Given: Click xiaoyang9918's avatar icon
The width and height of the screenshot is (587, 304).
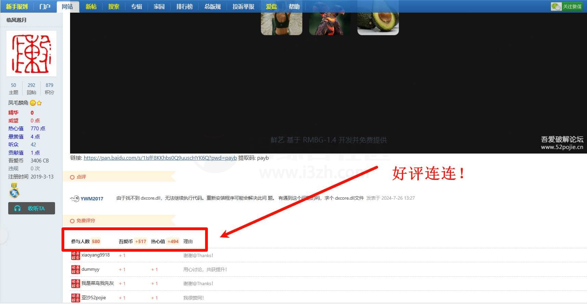Looking at the screenshot, I should pos(76,255).
